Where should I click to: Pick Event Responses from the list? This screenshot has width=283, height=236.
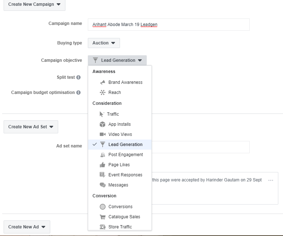(120, 175)
